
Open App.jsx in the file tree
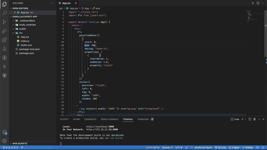tap(25, 37)
